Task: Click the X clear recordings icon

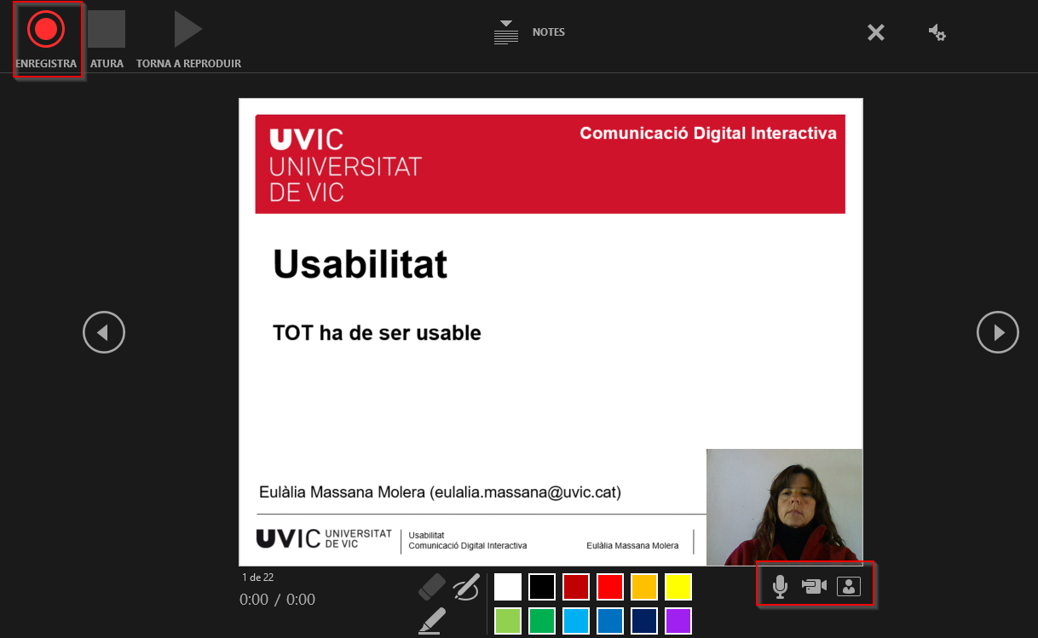Action: pos(875,32)
